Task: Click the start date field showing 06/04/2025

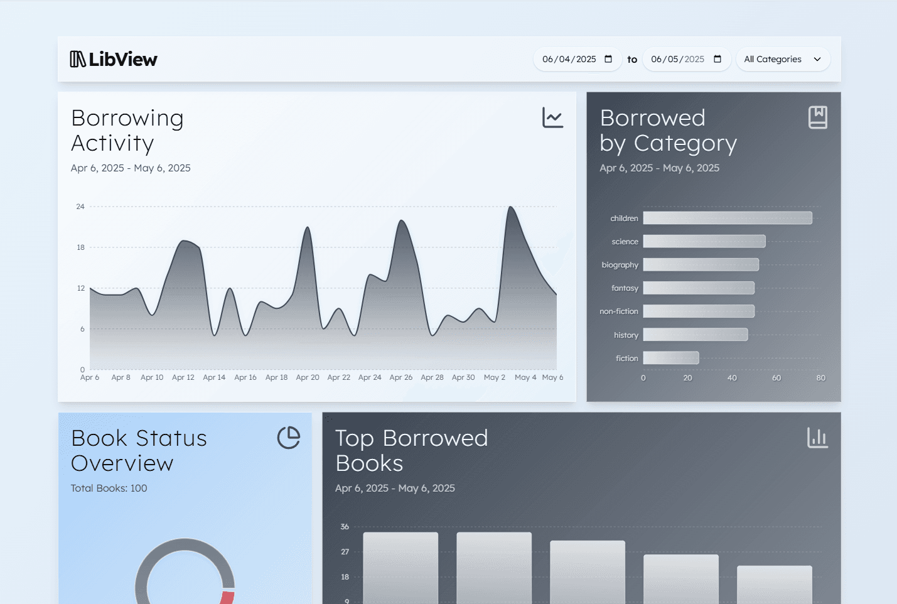Action: point(569,59)
